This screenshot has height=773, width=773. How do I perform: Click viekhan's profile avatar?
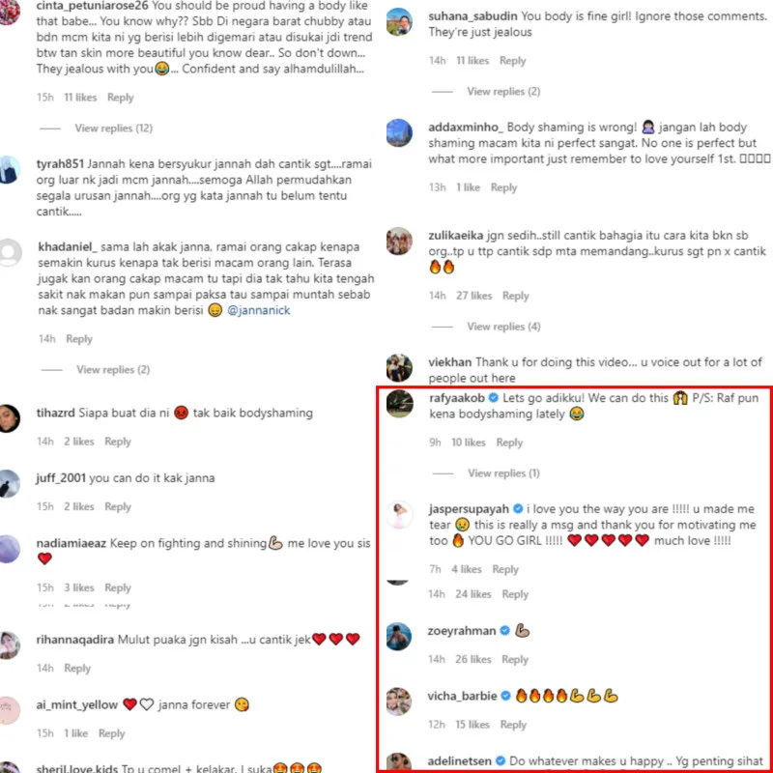(399, 368)
